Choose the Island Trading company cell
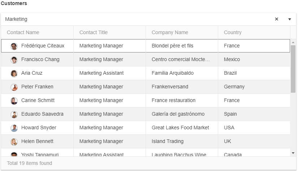 [x=182, y=141]
